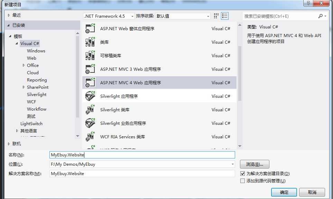The width and height of the screenshot is (333, 199).
Task: Enable 为解决方案创建目录 checkbox
Action: point(242,173)
